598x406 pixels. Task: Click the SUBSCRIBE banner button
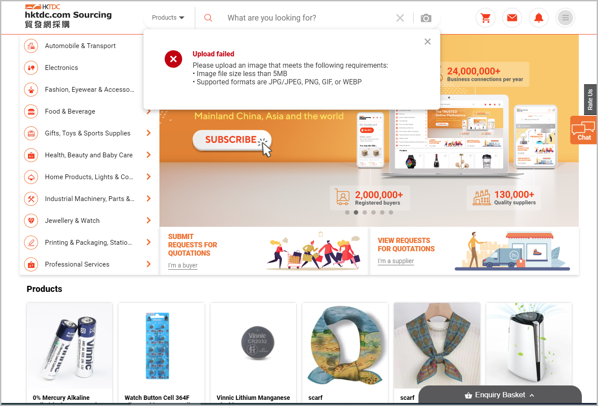232,140
